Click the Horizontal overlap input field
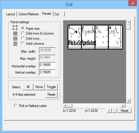The image size is (139, 133). tap(47, 65)
